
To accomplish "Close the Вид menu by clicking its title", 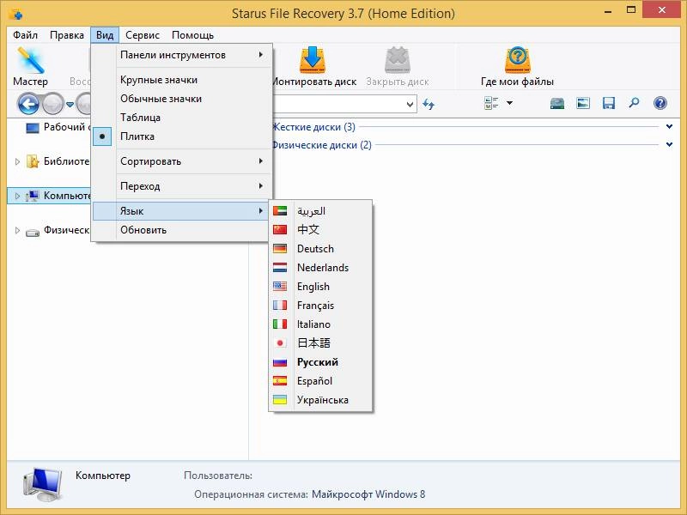I will (105, 35).
